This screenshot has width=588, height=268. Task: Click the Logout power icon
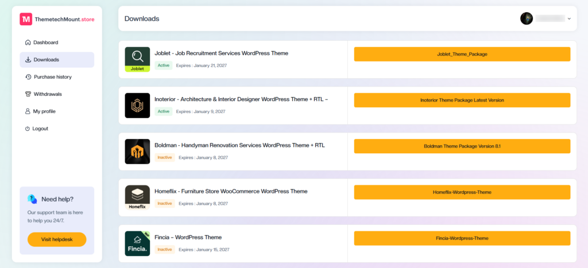point(28,129)
